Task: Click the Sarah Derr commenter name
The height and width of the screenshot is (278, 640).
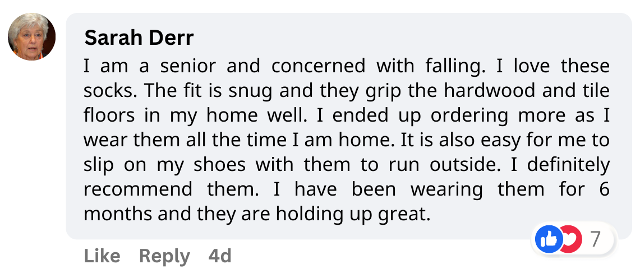Action: (x=139, y=38)
